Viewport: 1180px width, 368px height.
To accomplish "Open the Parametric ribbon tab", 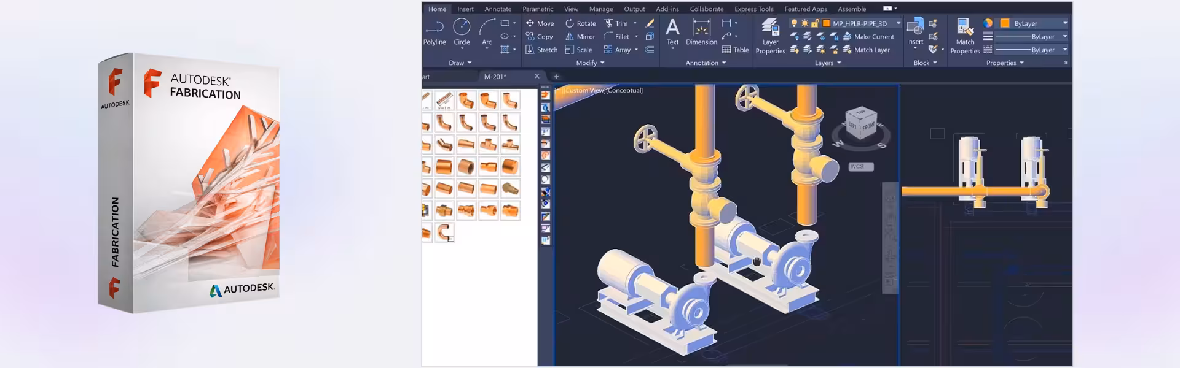I will [x=538, y=9].
